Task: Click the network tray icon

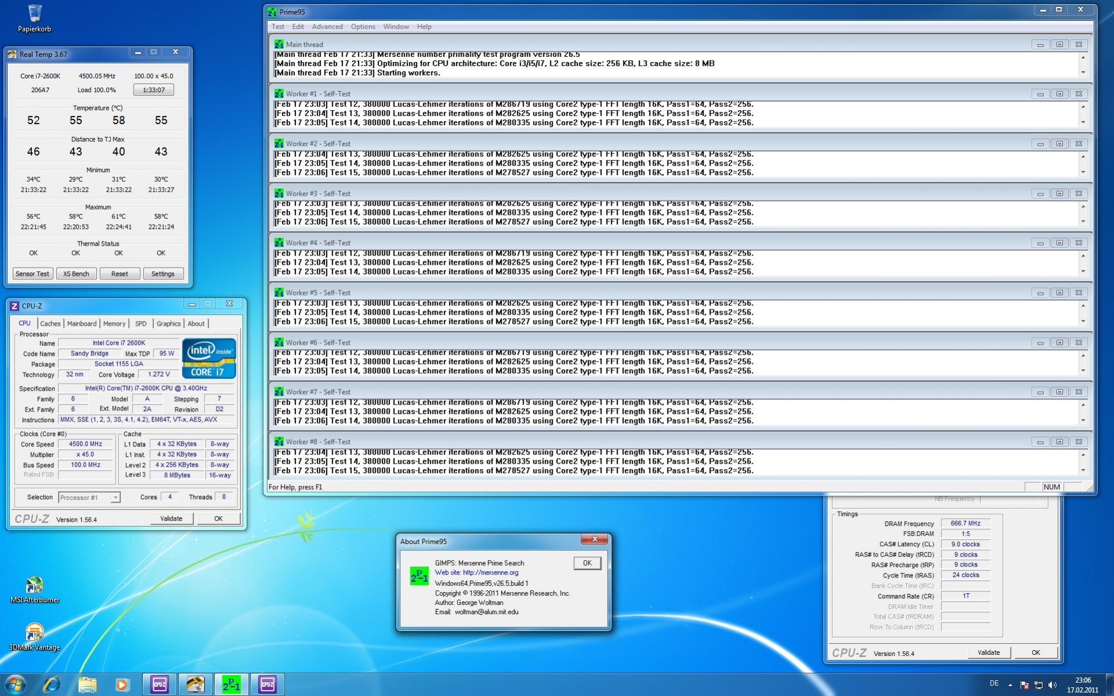Action: pyautogui.click(x=1039, y=685)
